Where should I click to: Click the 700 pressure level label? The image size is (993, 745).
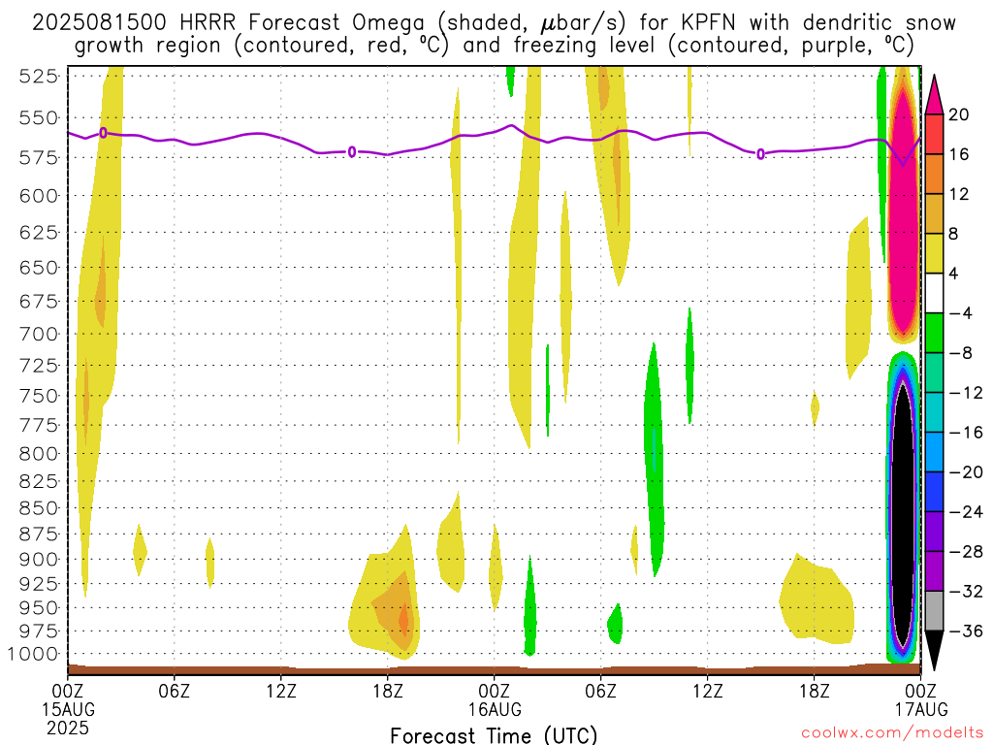click(38, 334)
